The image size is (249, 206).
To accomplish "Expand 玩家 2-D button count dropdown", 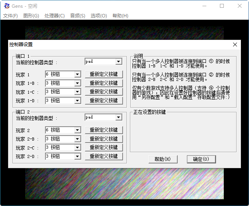I will pyautogui.click(x=77, y=156).
